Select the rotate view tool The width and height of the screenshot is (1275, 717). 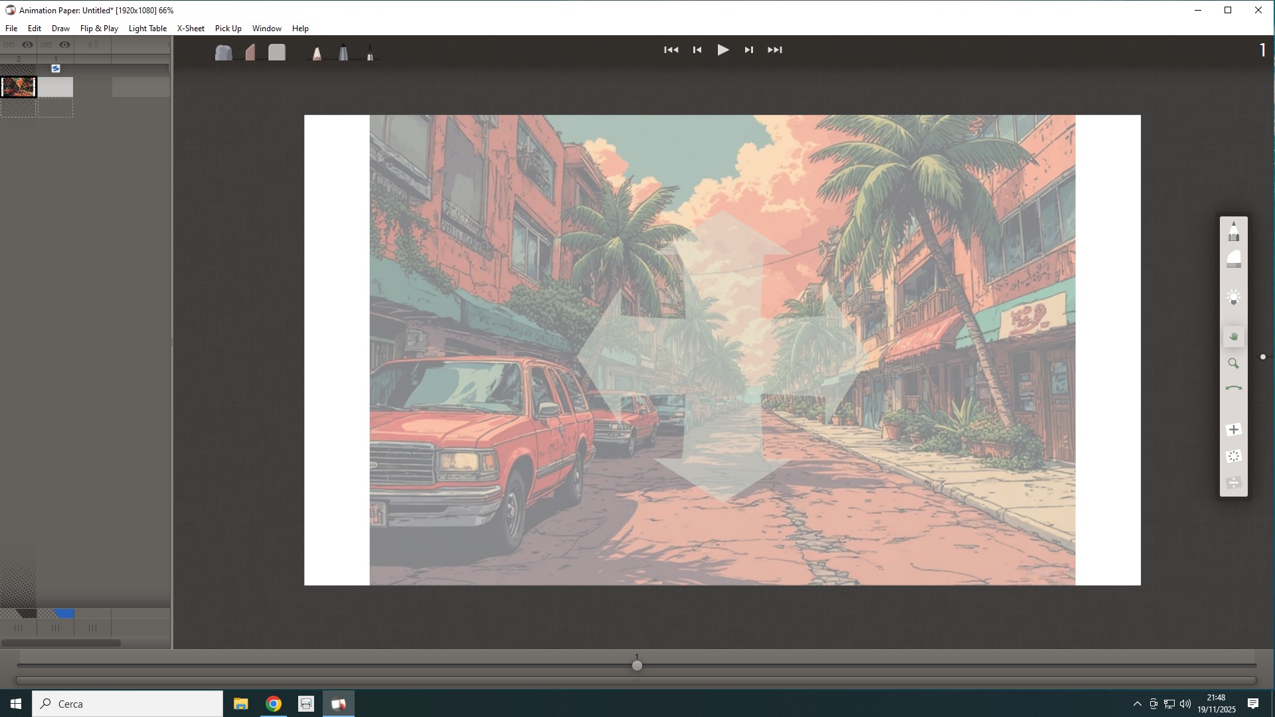pos(1234,389)
